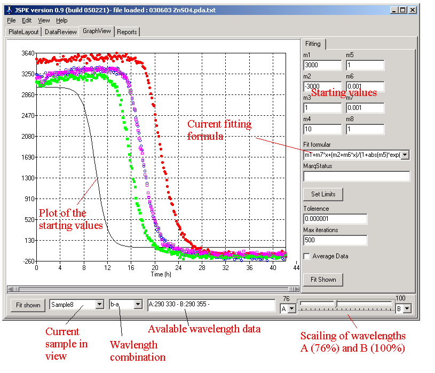
Task: Maximize the JSPK window
Action: pos(403,10)
